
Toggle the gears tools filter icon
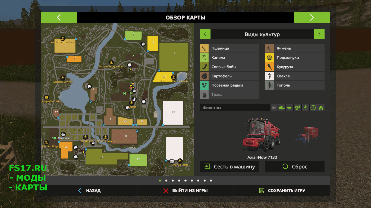tap(298, 108)
